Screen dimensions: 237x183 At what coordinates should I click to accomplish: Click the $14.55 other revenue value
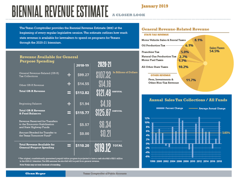[x=83, y=84]
